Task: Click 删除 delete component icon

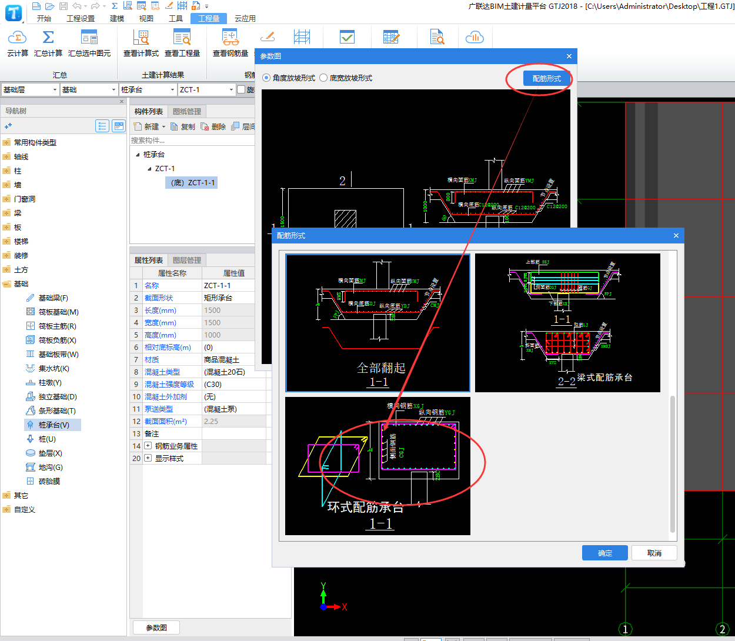Action: 213,126
